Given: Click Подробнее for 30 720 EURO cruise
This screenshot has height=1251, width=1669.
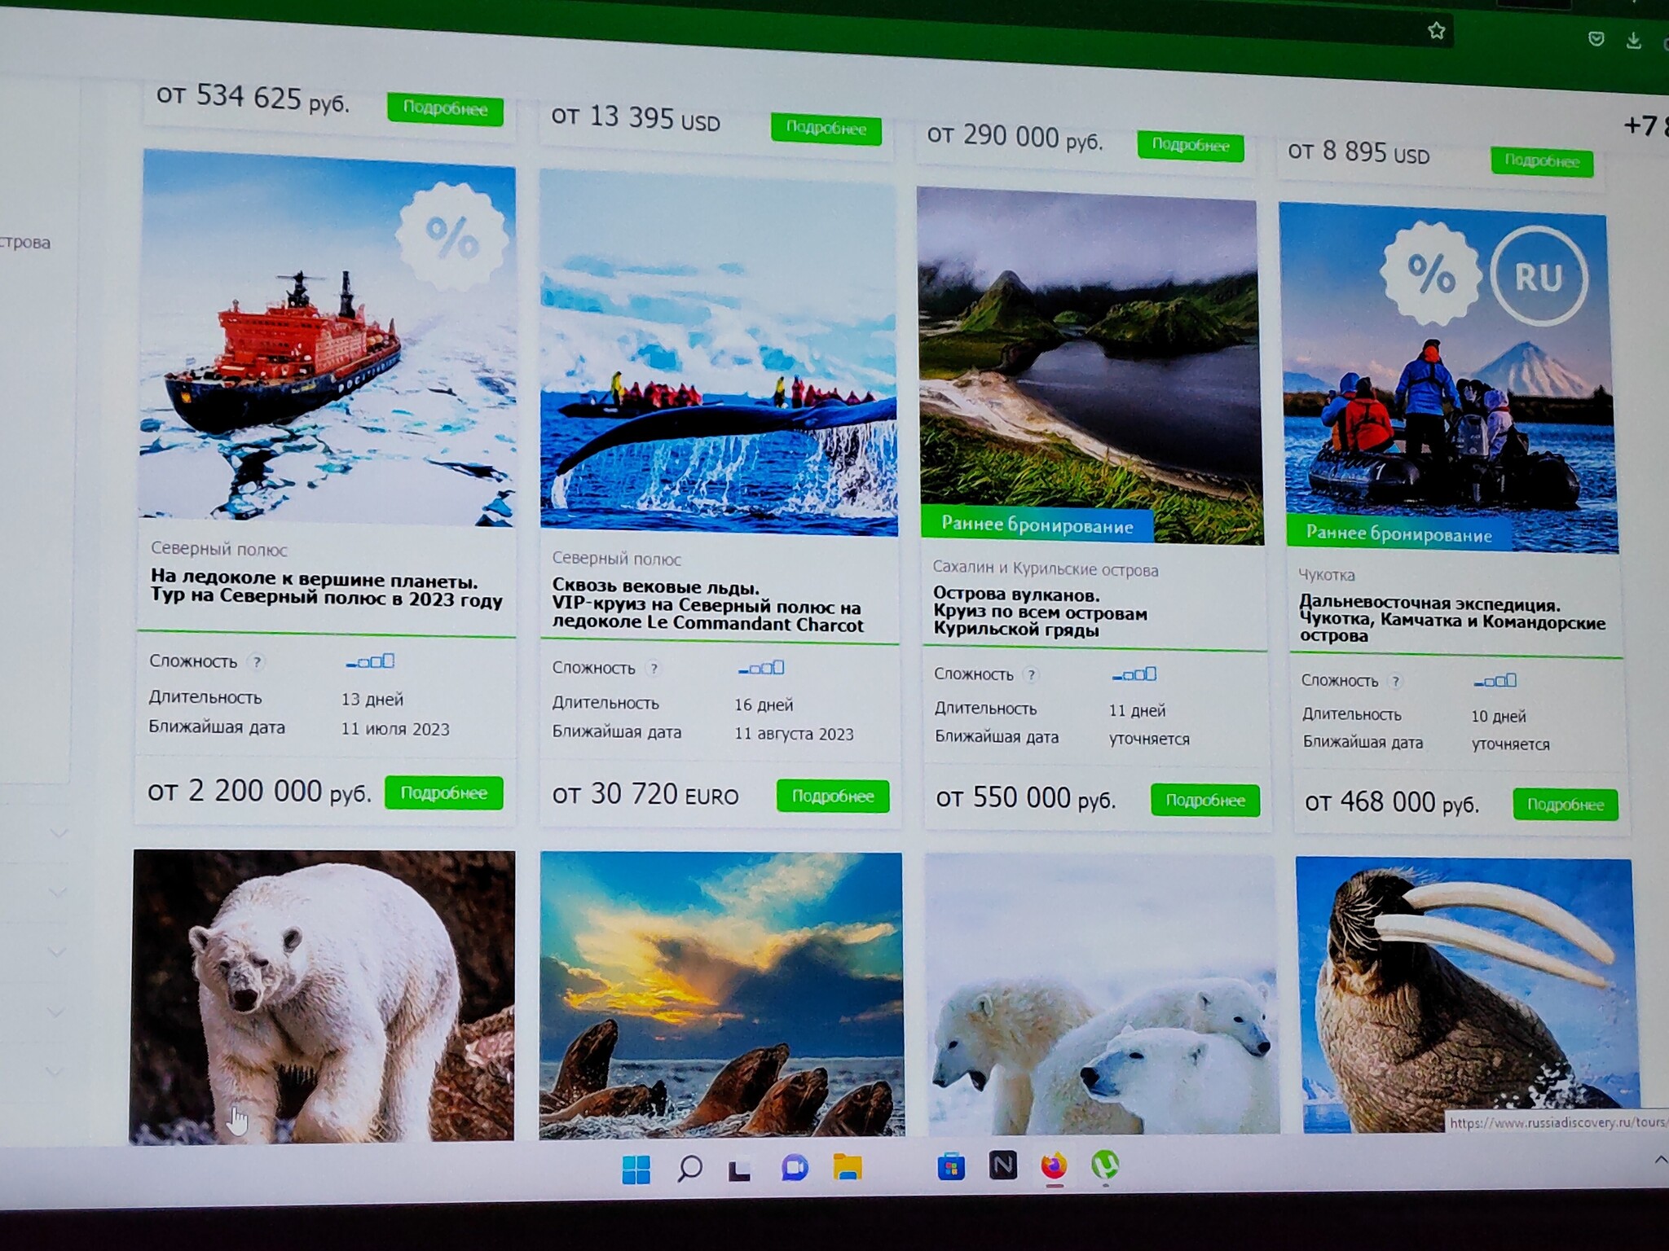Looking at the screenshot, I should (x=832, y=796).
